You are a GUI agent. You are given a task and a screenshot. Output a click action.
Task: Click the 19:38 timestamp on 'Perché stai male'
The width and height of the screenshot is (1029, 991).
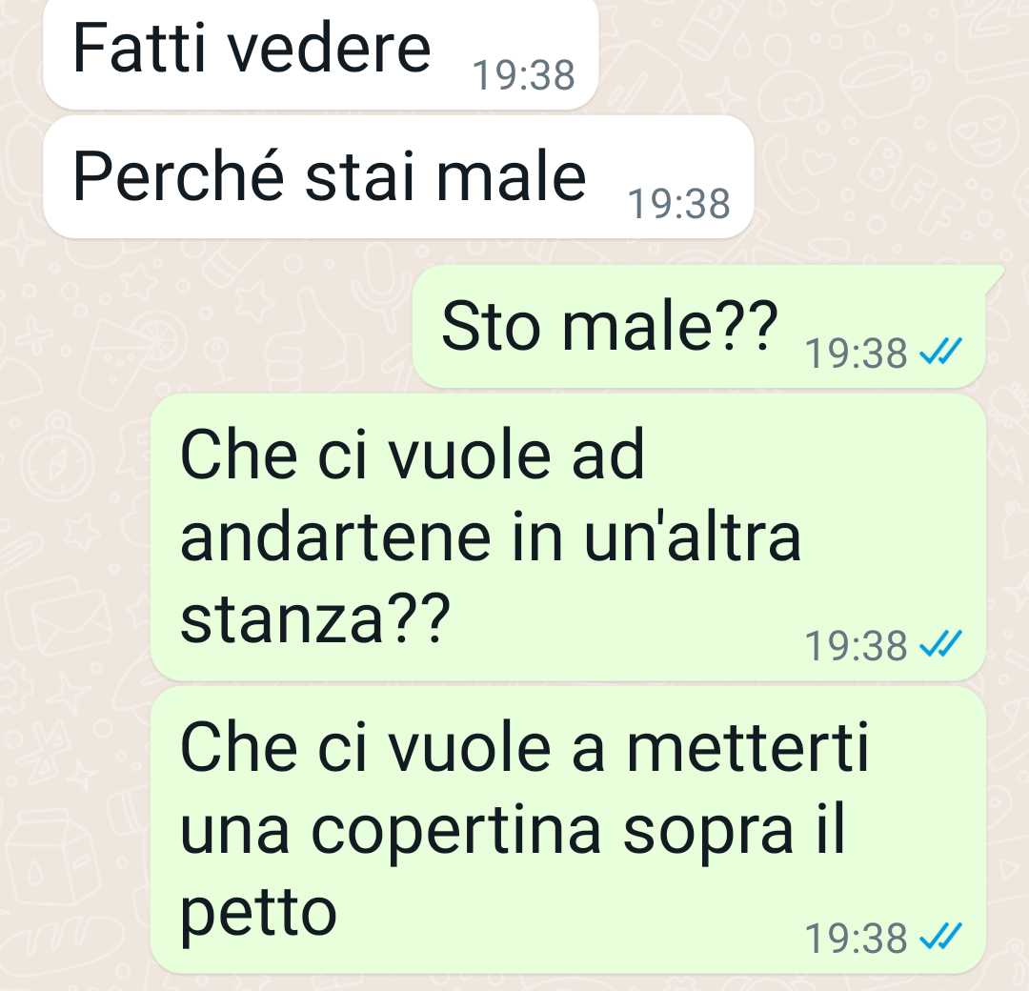(678, 204)
